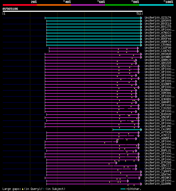176x191 pixels.
Task: Select the UniRef100_A8N5F4 label
Action: click(x=158, y=138)
